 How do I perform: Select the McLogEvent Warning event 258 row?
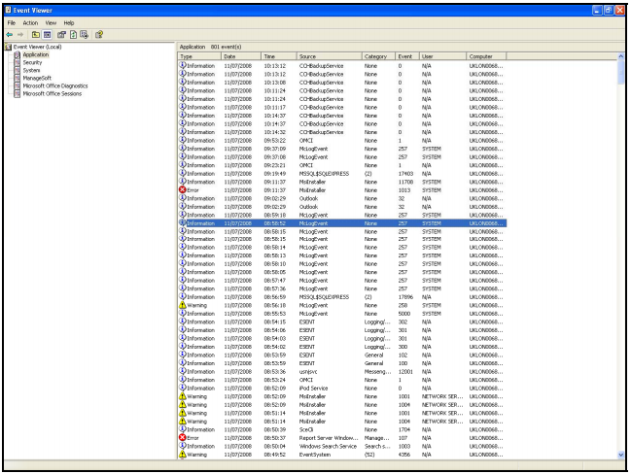coord(342,305)
